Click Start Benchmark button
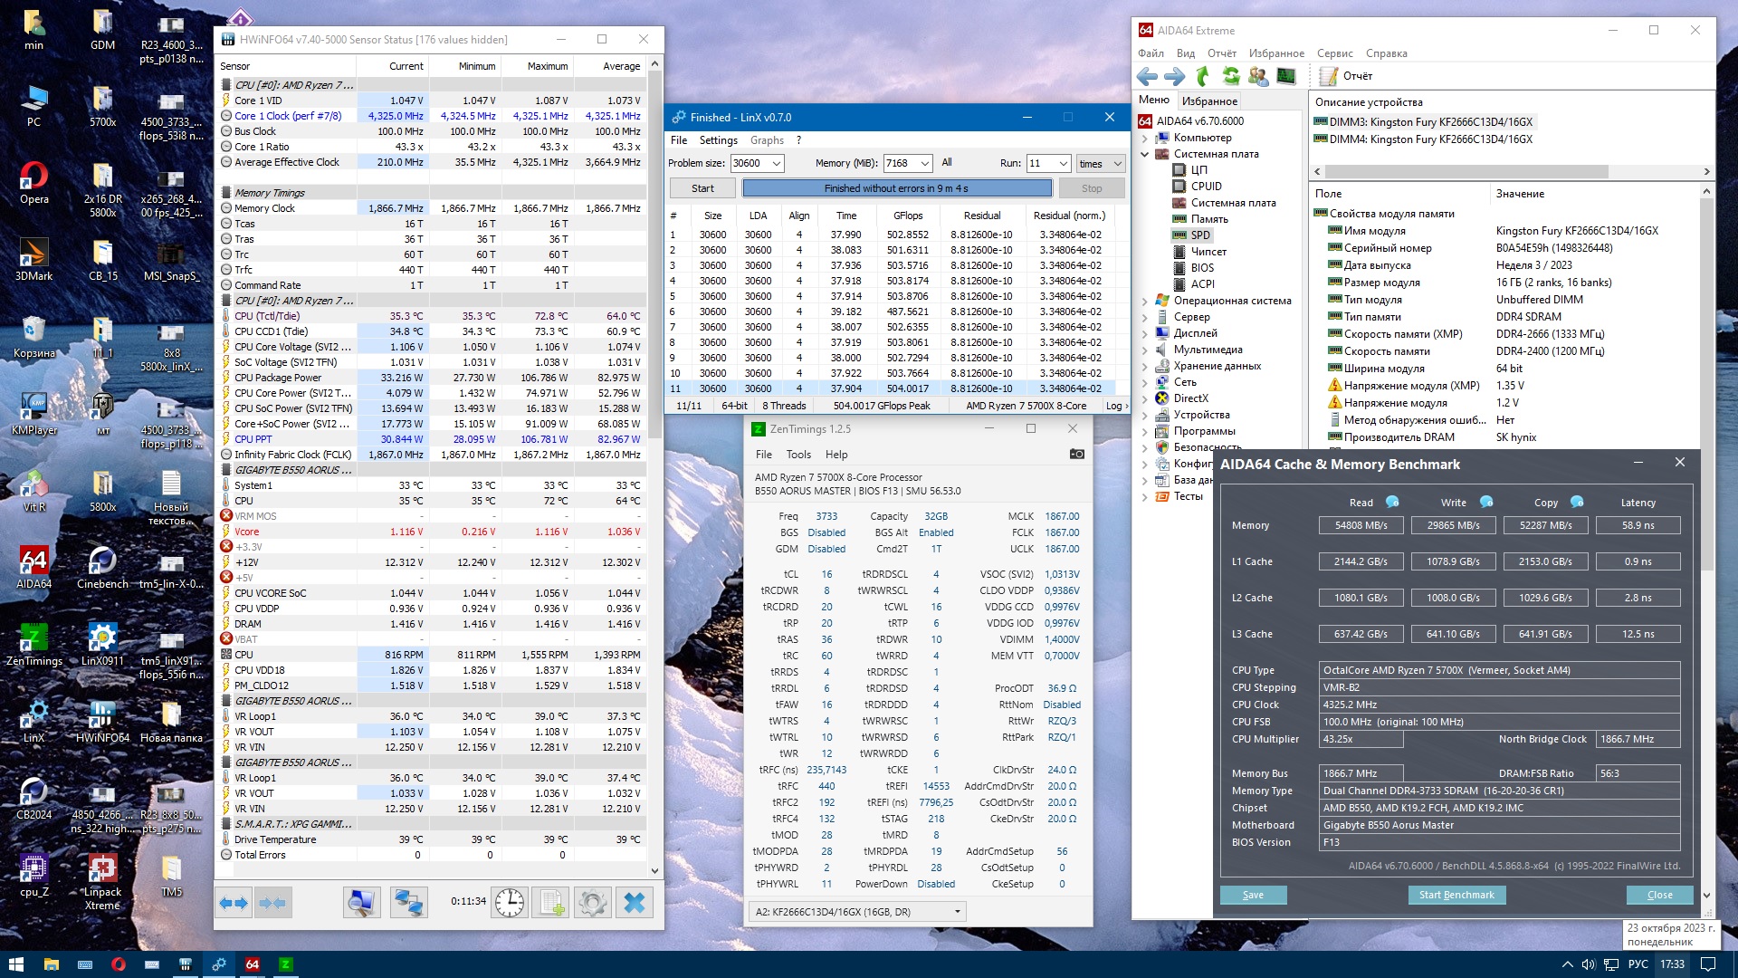The width and height of the screenshot is (1738, 978). pos(1456,895)
